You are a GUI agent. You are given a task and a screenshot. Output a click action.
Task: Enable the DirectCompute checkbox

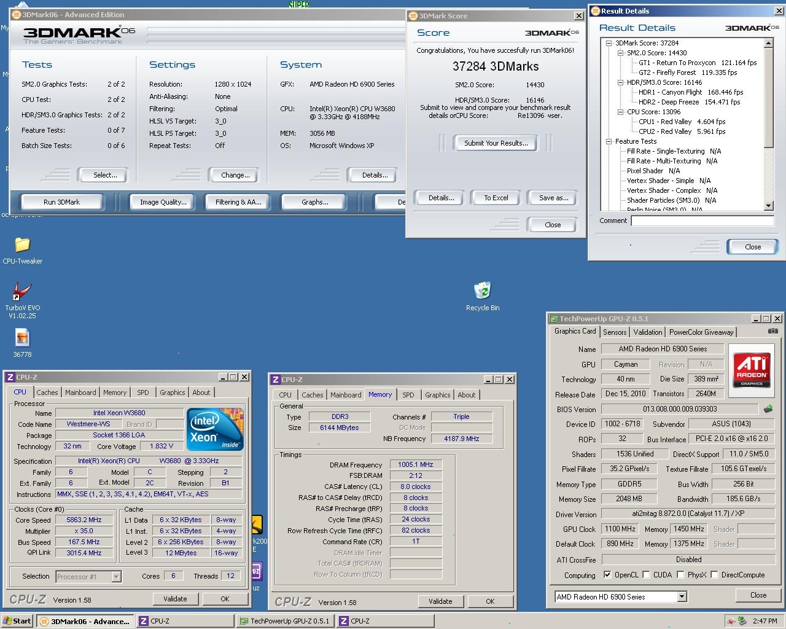pyautogui.click(x=714, y=575)
